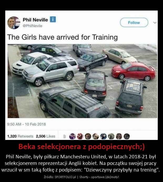163x182 pixels.
Task: Click the fifth liker avatar in the row
Action: click(104, 136)
